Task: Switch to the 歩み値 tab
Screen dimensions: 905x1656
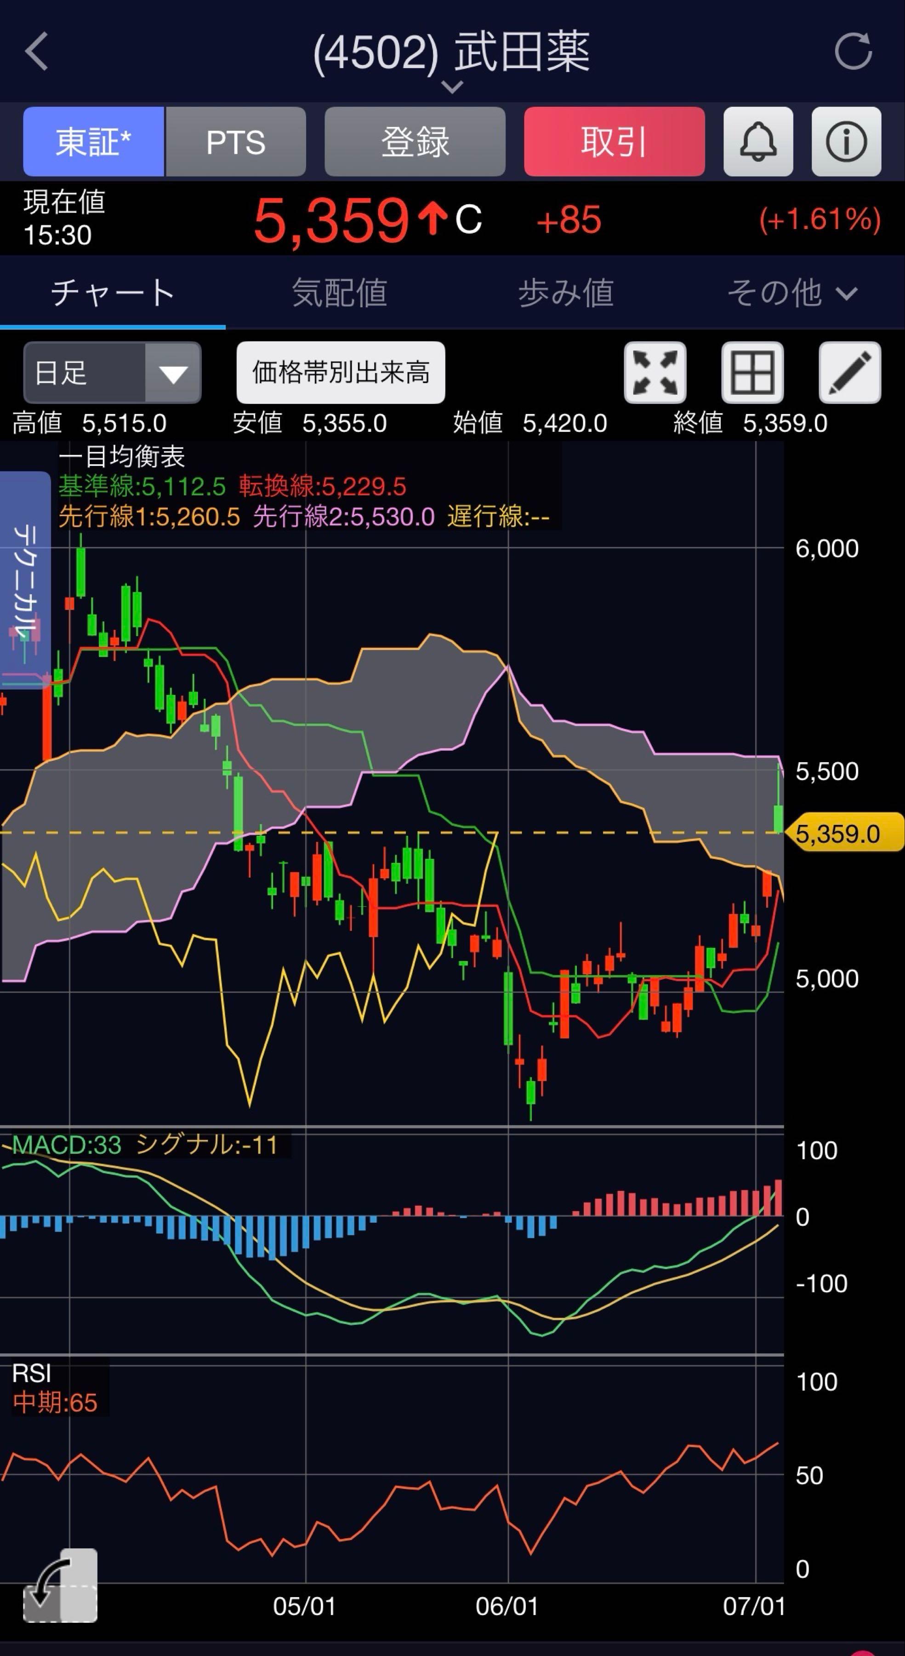Action: pos(565,293)
